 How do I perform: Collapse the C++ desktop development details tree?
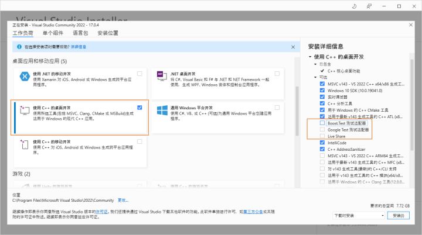(x=310, y=57)
